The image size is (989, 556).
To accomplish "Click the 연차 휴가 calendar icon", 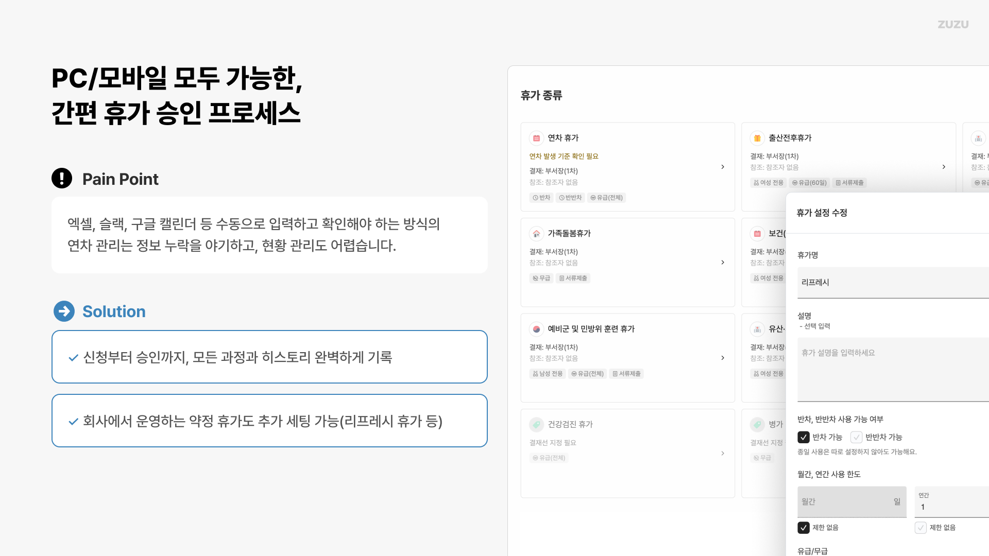I will click(x=536, y=138).
